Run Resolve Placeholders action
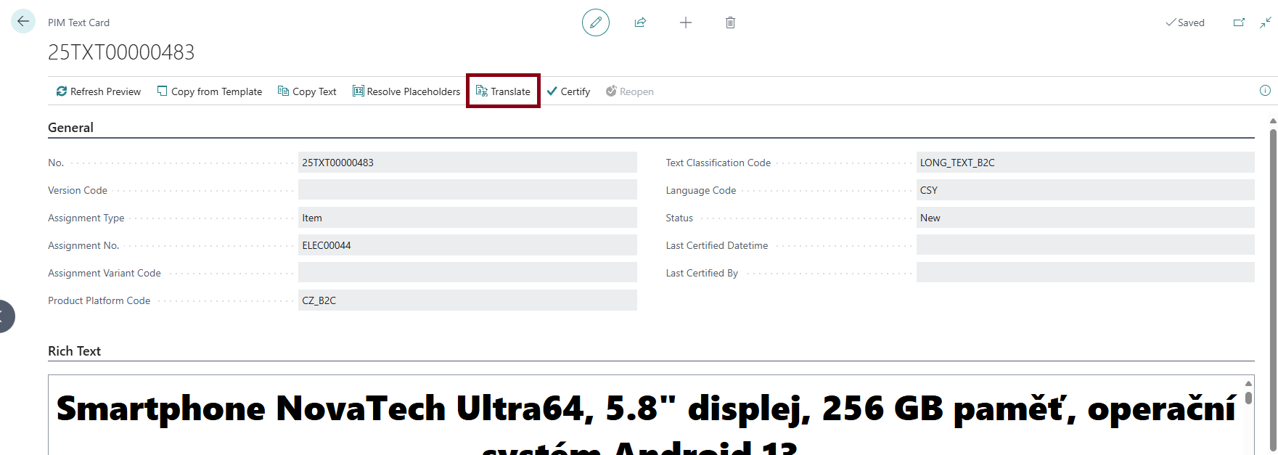The height and width of the screenshot is (455, 1278). pos(406,91)
